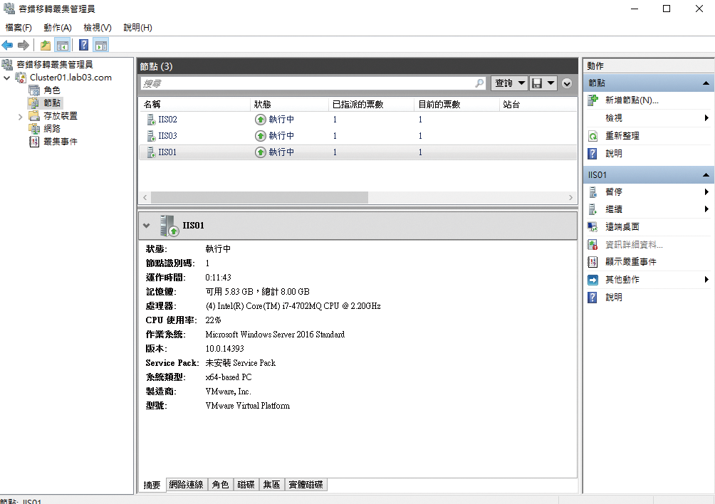Open the 檢視(V) menu
This screenshot has height=504, width=715.
pos(97,28)
